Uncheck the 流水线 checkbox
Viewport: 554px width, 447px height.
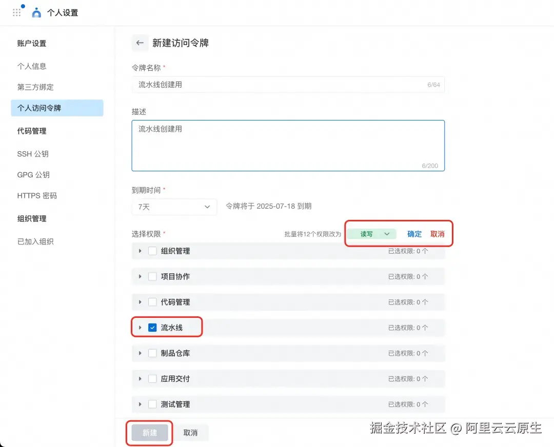click(152, 328)
